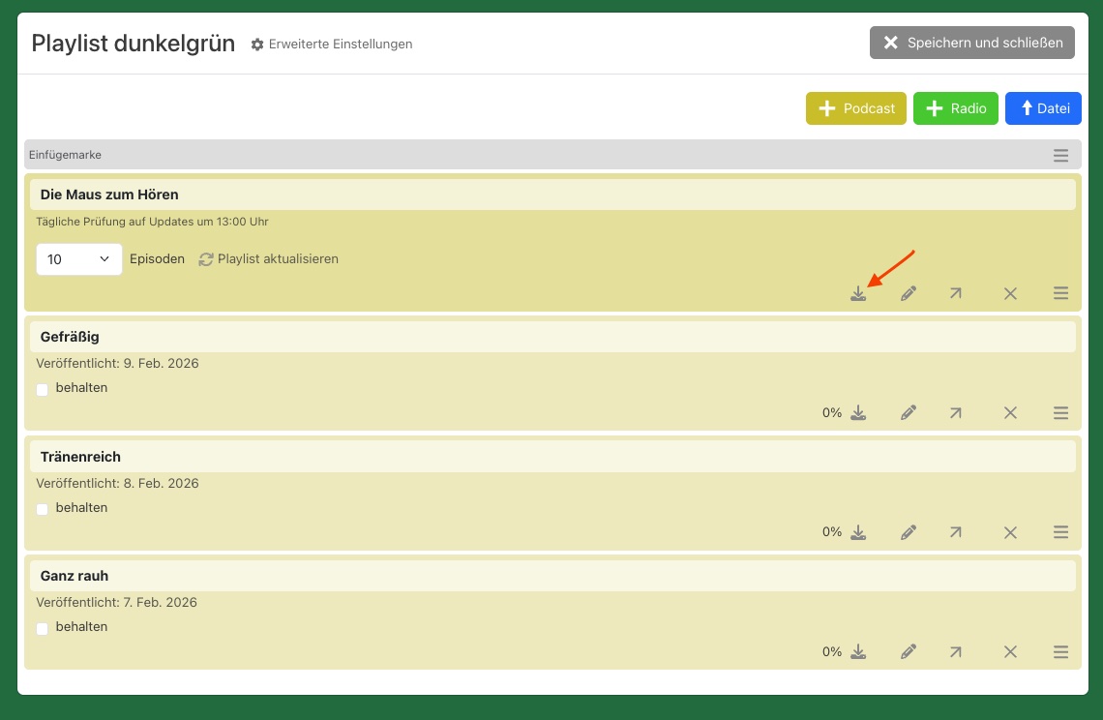This screenshot has width=1103, height=720.
Task: Click drag handle menu icon on Einfügemarke
Action: (1060, 156)
